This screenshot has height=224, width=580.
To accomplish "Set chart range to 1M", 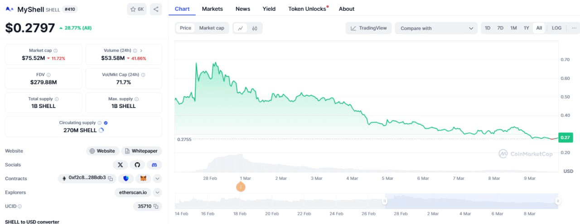I will click(513, 28).
